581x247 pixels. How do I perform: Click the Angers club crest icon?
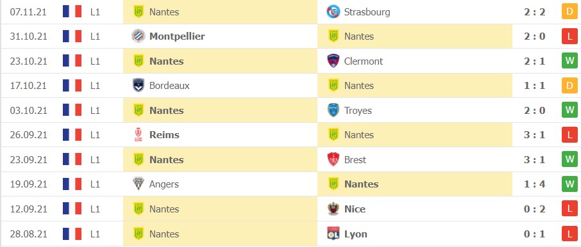139,184
